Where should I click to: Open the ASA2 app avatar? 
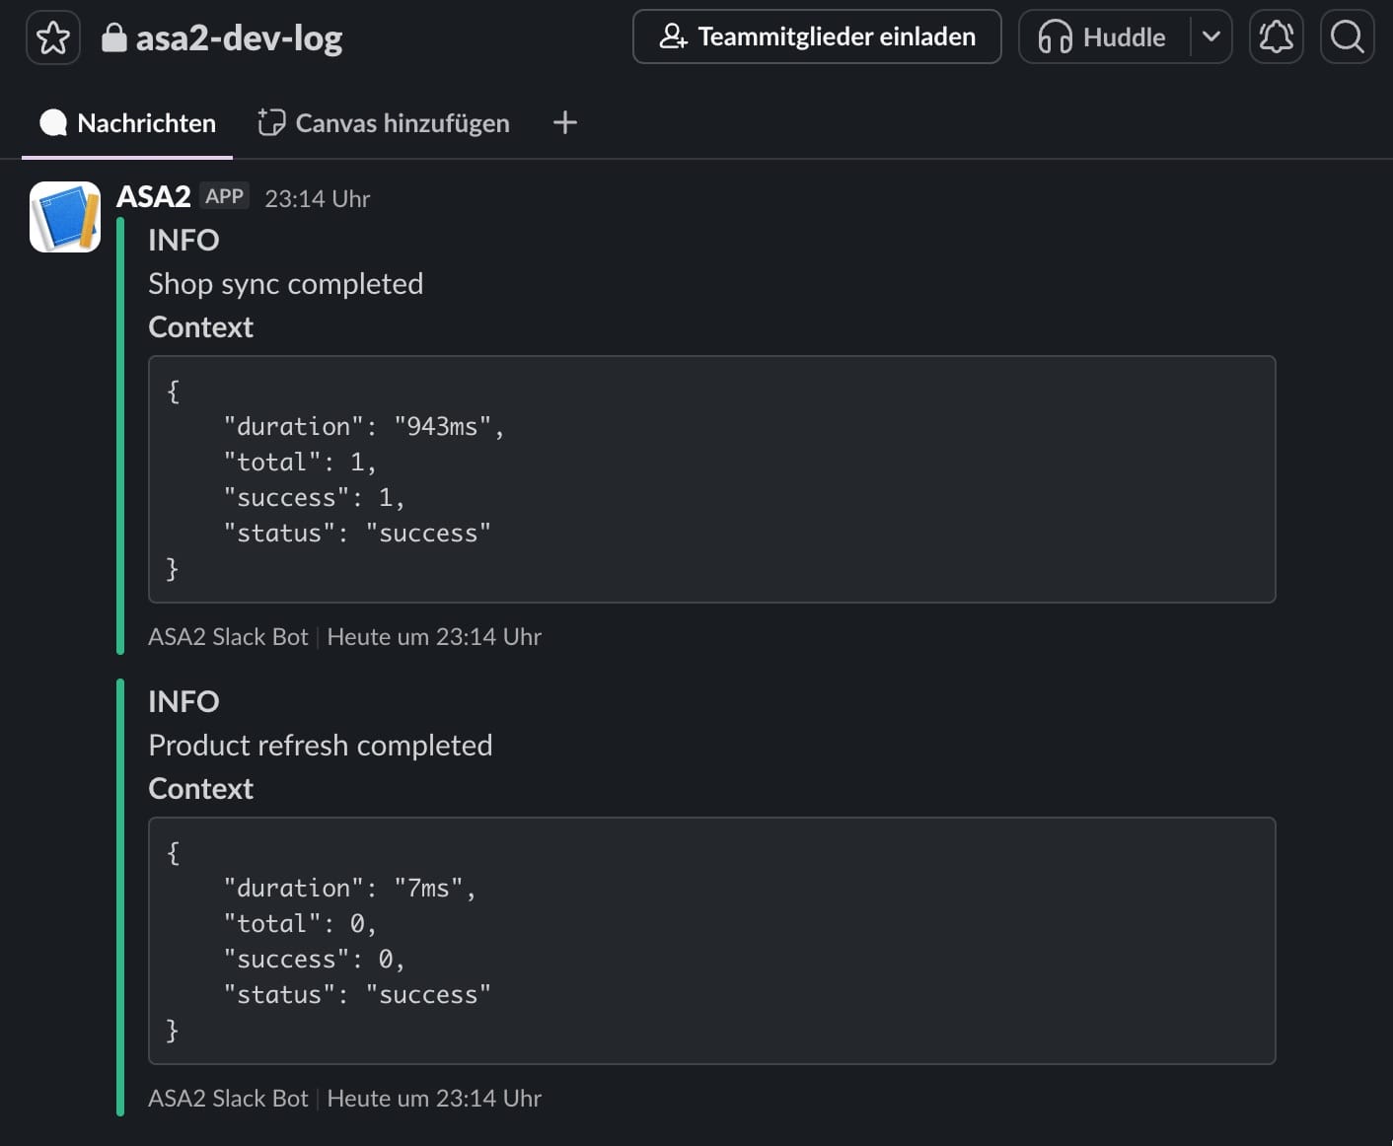click(x=65, y=217)
